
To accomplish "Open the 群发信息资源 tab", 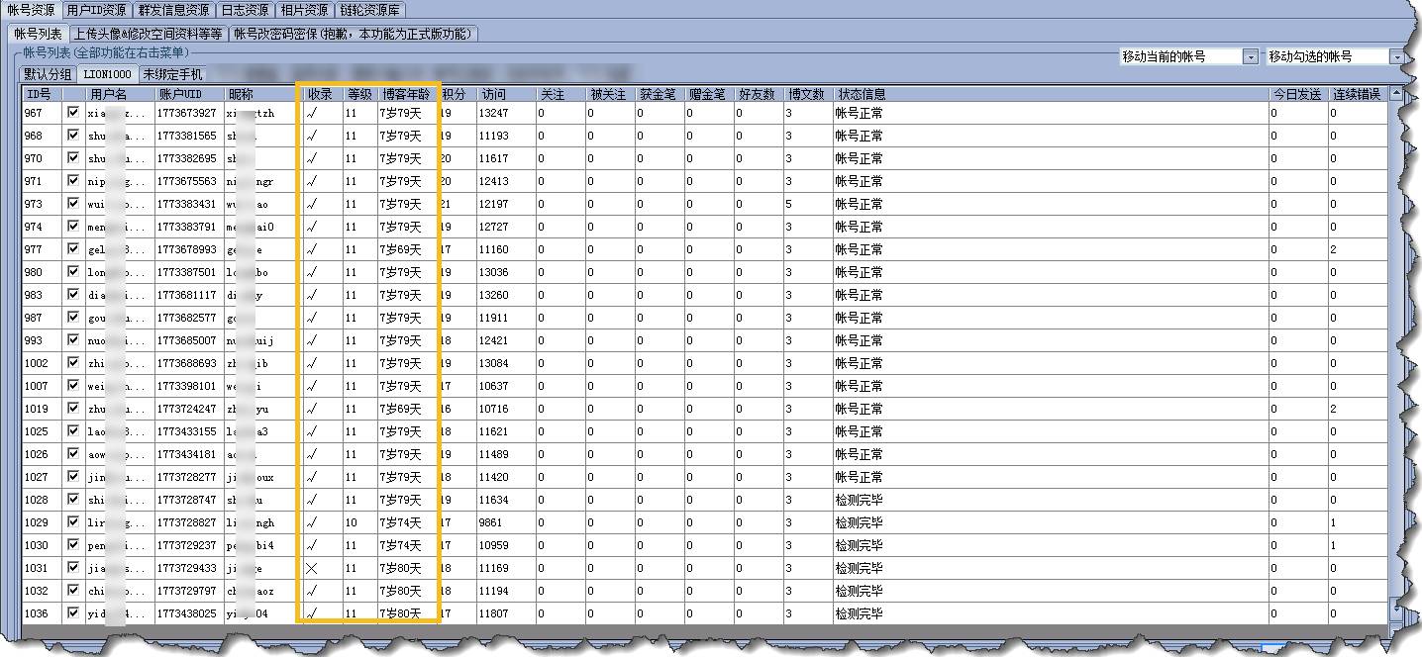I will pos(173,10).
